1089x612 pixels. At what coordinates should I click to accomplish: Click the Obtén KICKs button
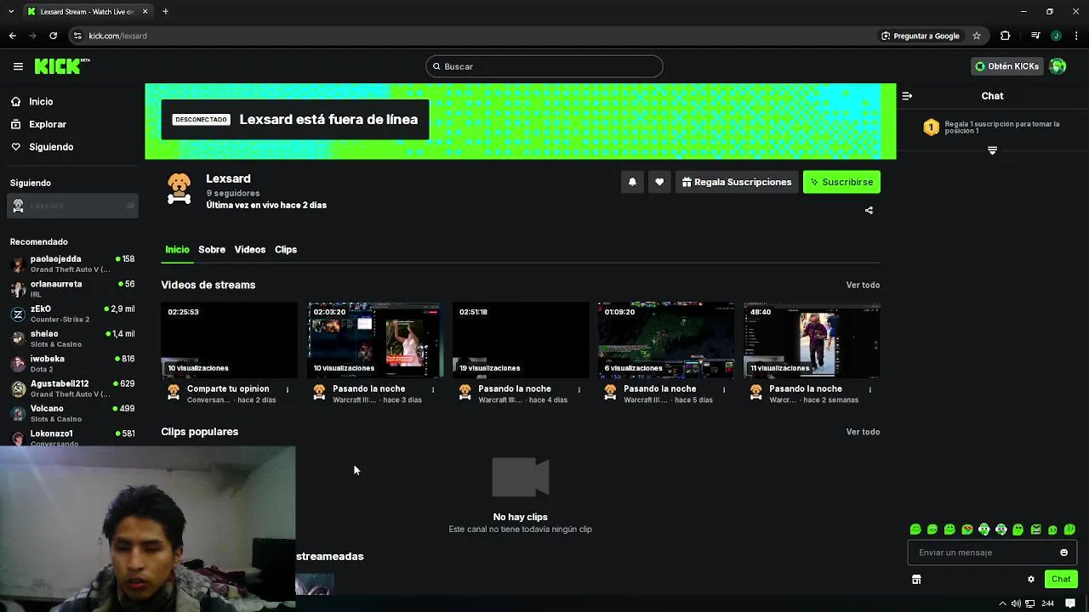(x=1006, y=66)
